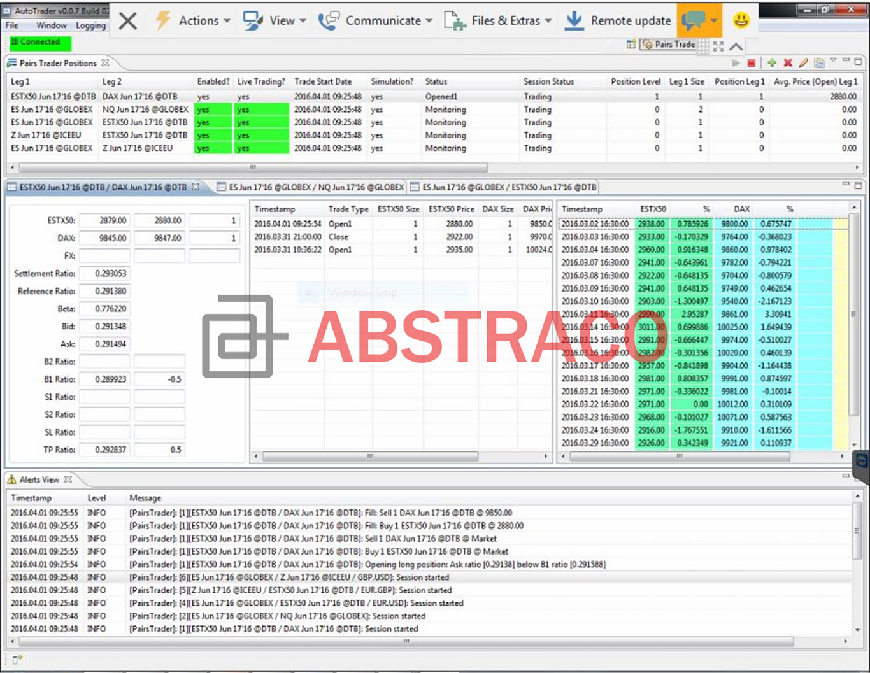Toggle Enabled for ES/ESTX50 position row
This screenshot has height=673, width=870.
213,122
